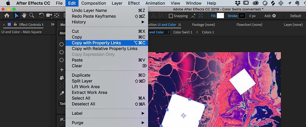Viewport: 306px width, 127px height.
Task: Choose Redo Paste Keyframes
Action: click(107, 16)
